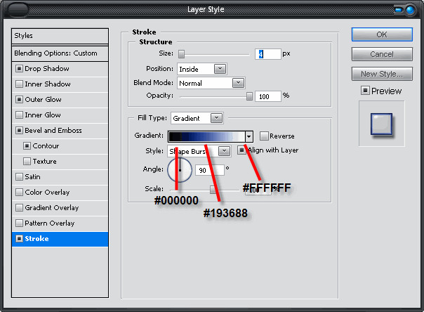Image resolution: width=424 pixels, height=312 pixels.
Task: Select Blending Options: Custom in list
Action: coord(60,53)
